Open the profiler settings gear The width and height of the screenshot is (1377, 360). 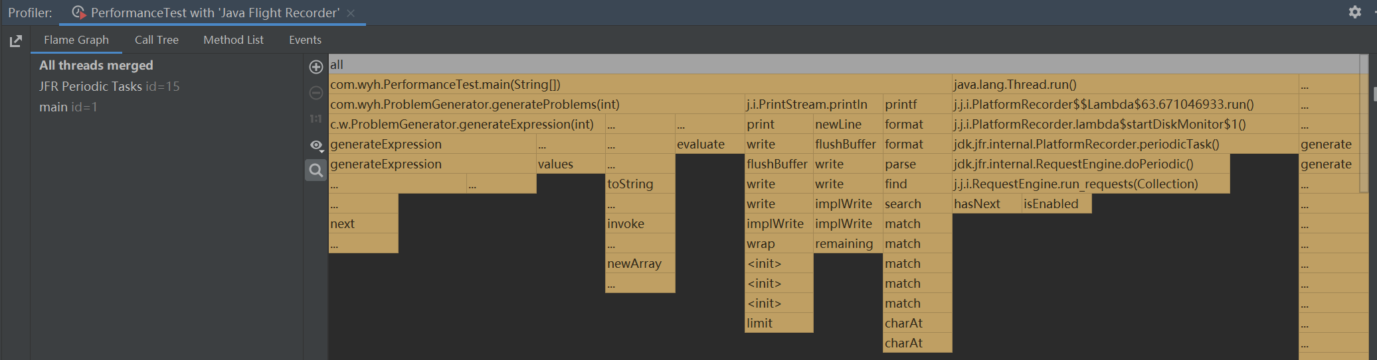(x=1355, y=12)
